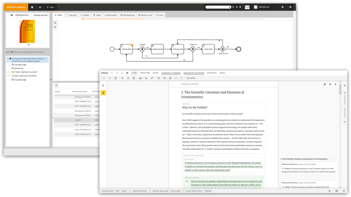Click the save icon in Fonto header
The height and width of the screenshot is (197, 351).
click(127, 73)
